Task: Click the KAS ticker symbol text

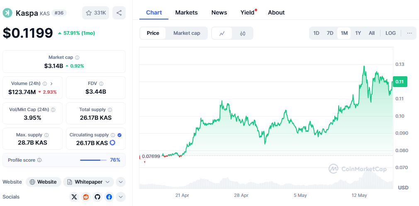Action: pos(45,13)
